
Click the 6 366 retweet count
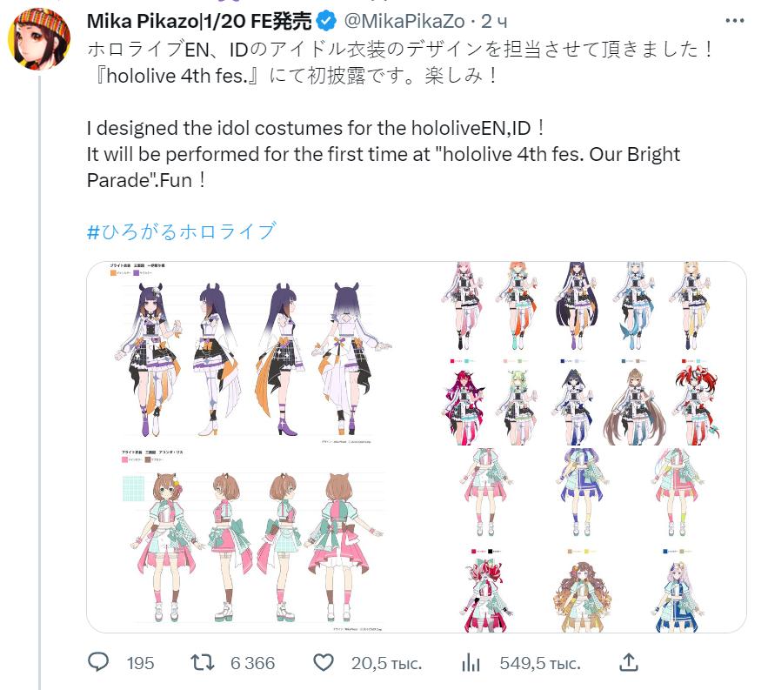point(253,663)
